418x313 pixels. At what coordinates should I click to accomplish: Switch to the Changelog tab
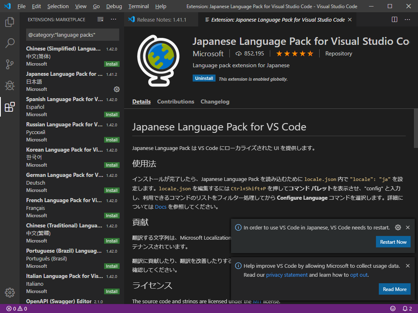click(x=215, y=101)
